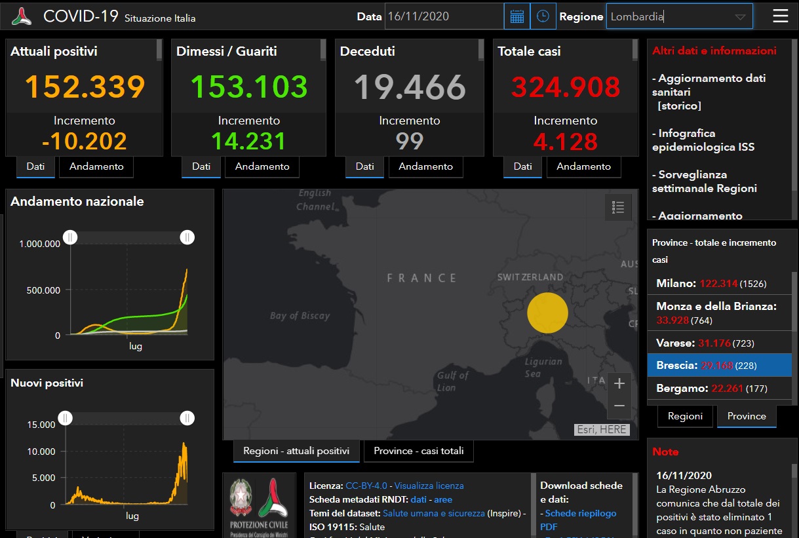Zoom in on the map
Screen dimensions: 799x538
tap(619, 383)
